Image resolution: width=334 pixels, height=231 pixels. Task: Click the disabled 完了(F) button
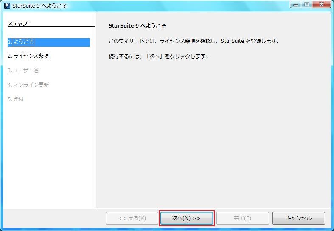pos(243,218)
